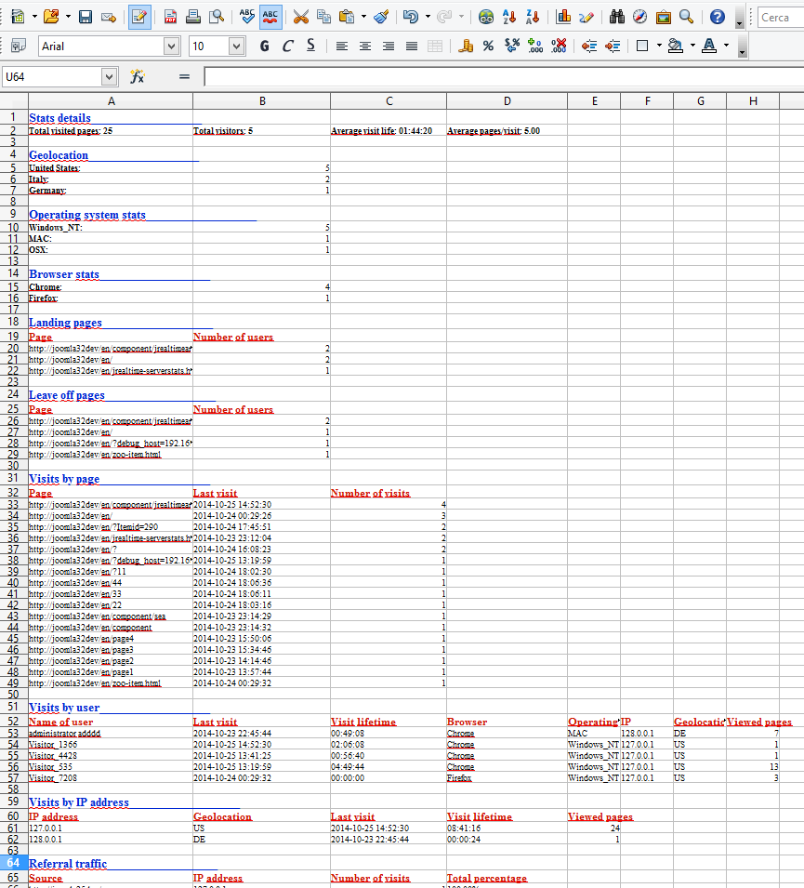Open the Name Box dropdown
Viewport: 804px width, 888px height.
pyautogui.click(x=110, y=76)
